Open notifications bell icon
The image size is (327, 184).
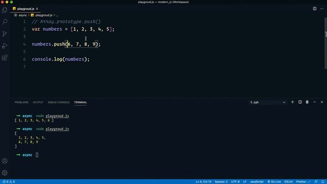pyautogui.click(x=323, y=182)
